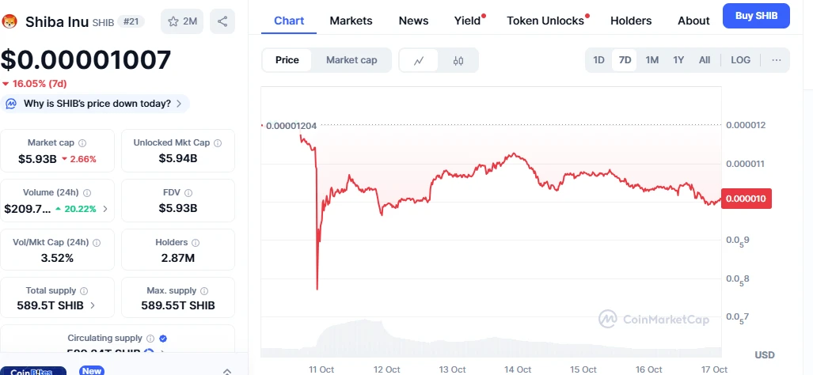Expand Total supply details chevron
Screen dimensions: 813x375
pos(93,305)
